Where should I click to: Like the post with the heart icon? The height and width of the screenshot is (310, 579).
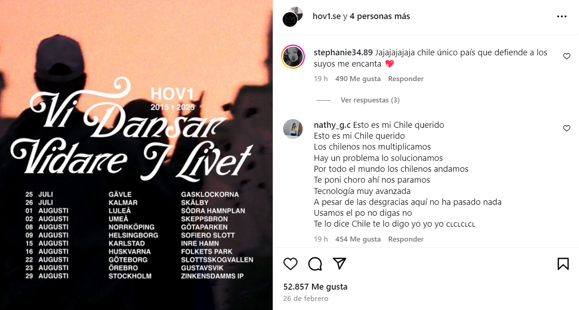(x=290, y=264)
